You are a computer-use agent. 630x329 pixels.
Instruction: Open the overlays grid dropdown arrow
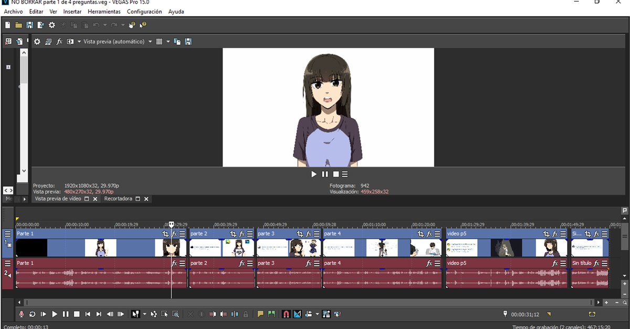tap(168, 41)
